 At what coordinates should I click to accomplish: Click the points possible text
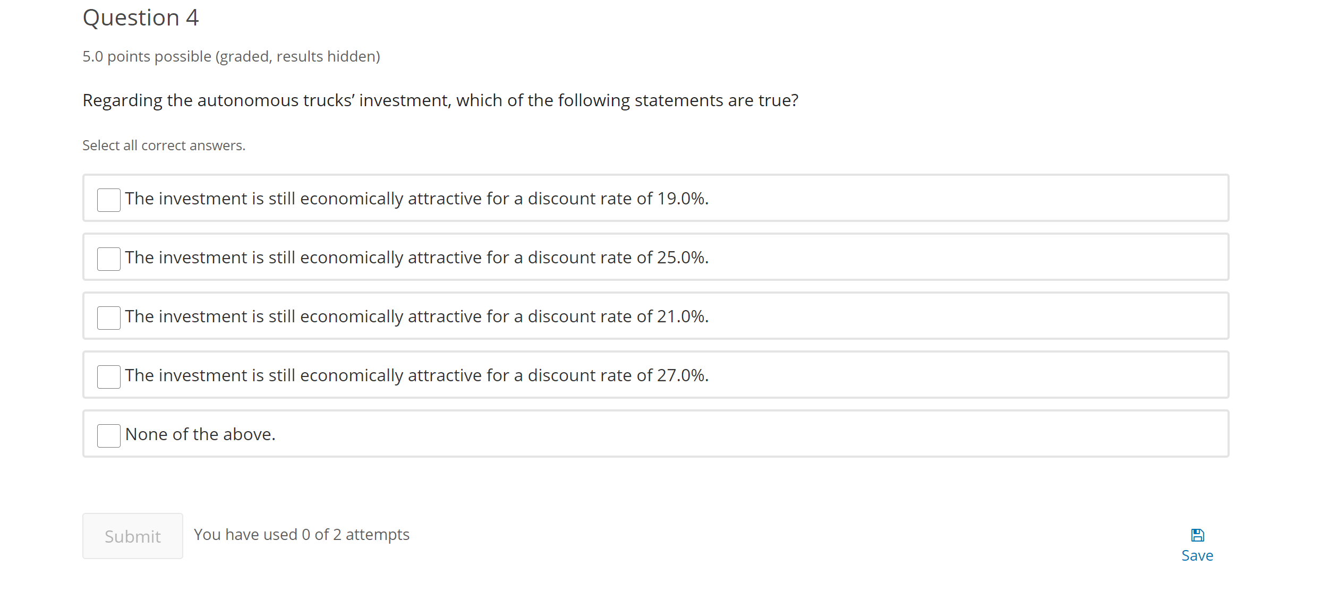click(x=231, y=56)
